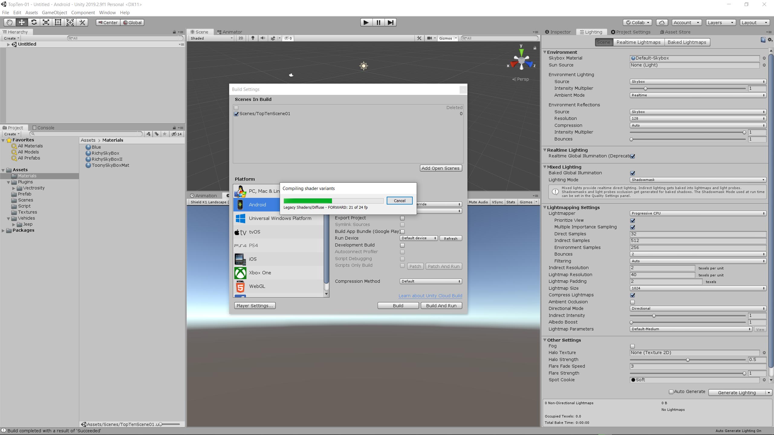This screenshot has height=435, width=774.
Task: Open the GameObject menu
Action: (x=54, y=13)
